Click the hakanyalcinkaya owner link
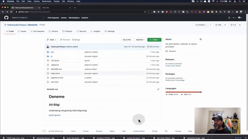Image resolution: width=248 pixels, height=139 pixels. tap(17, 25)
